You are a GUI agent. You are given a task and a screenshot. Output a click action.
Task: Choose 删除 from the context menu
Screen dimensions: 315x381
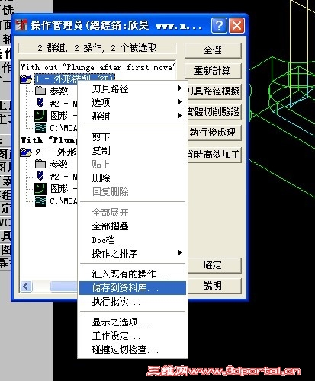133,178
